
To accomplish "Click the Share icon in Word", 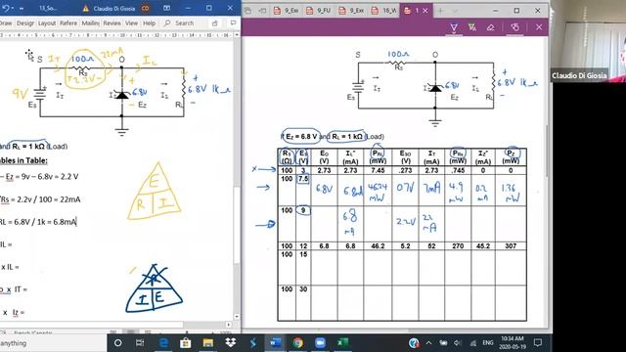I will pos(215,23).
